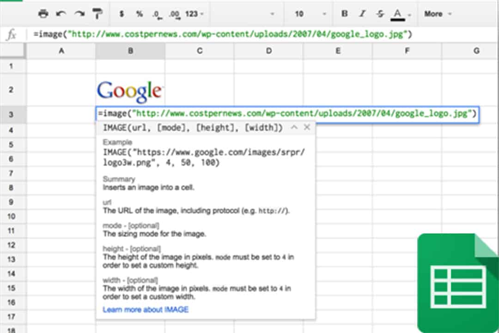This screenshot has width=499, height=333.
Task: Collapse the IMAGE function help popup
Action: pos(294,127)
